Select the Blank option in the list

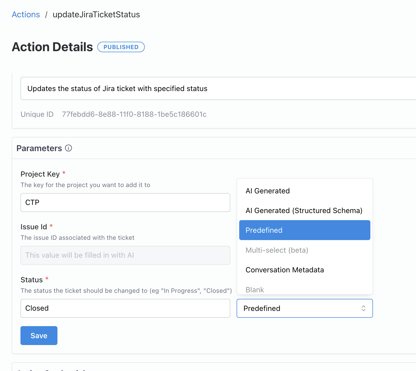pyautogui.click(x=255, y=289)
